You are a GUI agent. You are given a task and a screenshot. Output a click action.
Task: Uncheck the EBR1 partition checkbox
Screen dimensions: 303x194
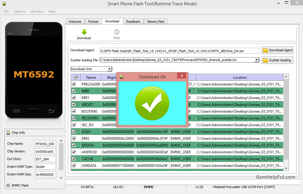pos(74,98)
